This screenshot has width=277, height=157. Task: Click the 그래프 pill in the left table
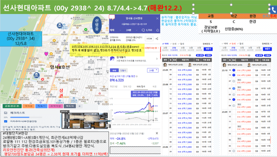pos(209,55)
